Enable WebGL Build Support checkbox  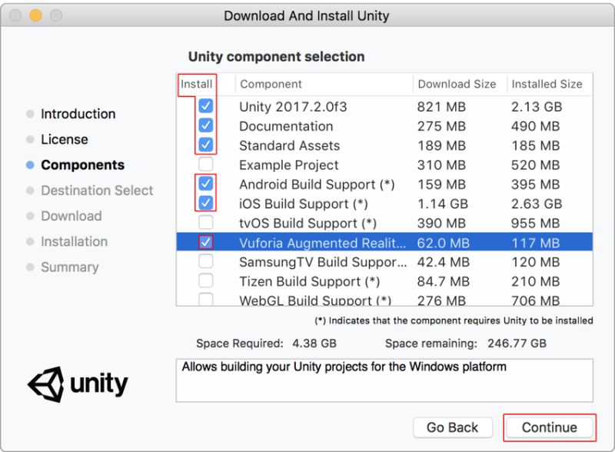click(x=205, y=299)
